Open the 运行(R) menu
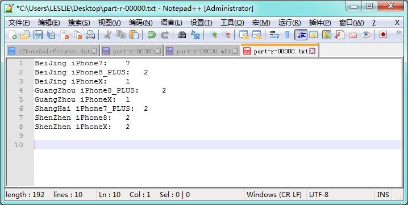 tap(289, 23)
